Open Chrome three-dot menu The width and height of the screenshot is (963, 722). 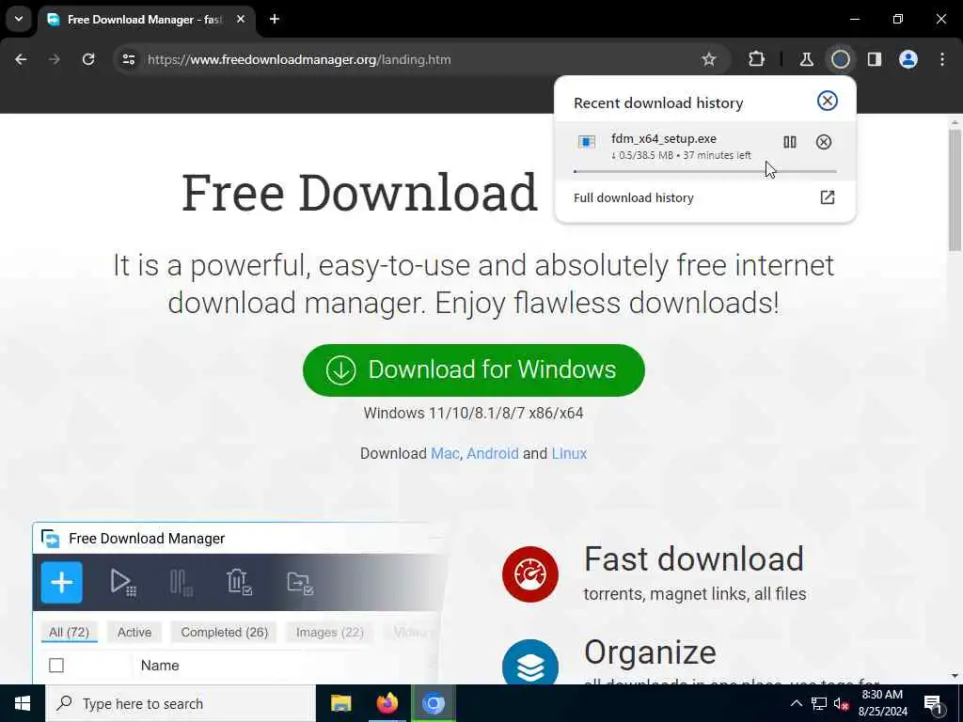pyautogui.click(x=942, y=59)
